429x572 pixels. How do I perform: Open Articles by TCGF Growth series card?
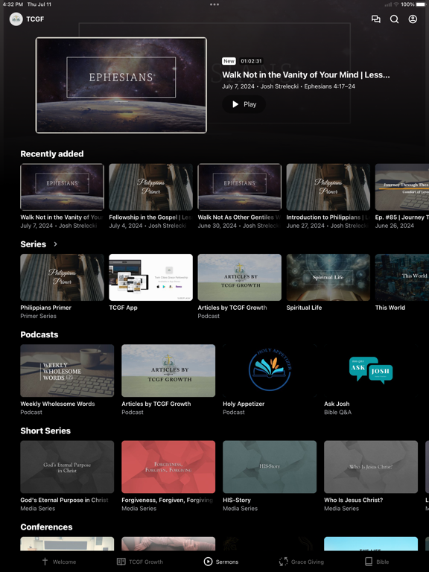click(x=239, y=278)
